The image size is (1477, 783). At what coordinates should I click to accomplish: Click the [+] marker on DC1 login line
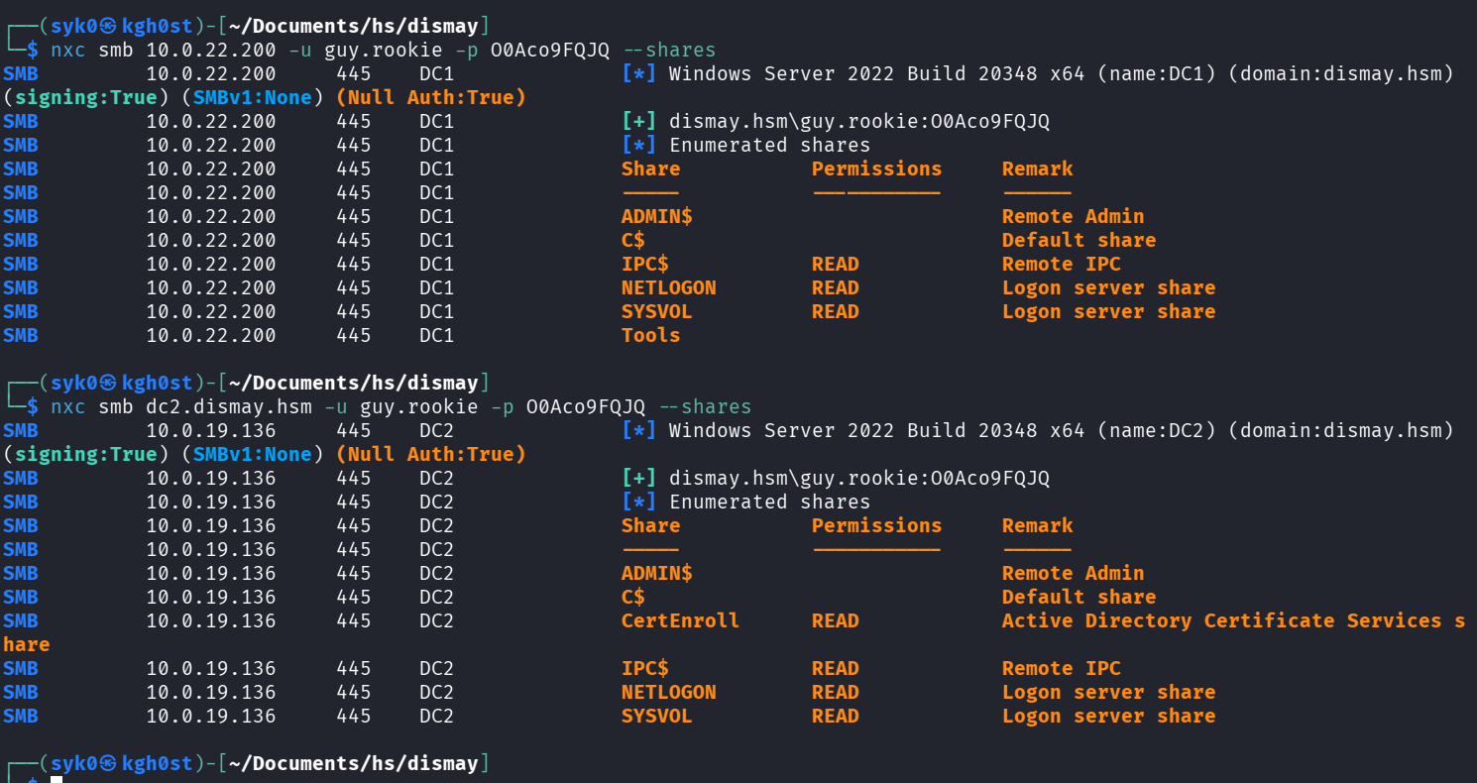click(639, 121)
